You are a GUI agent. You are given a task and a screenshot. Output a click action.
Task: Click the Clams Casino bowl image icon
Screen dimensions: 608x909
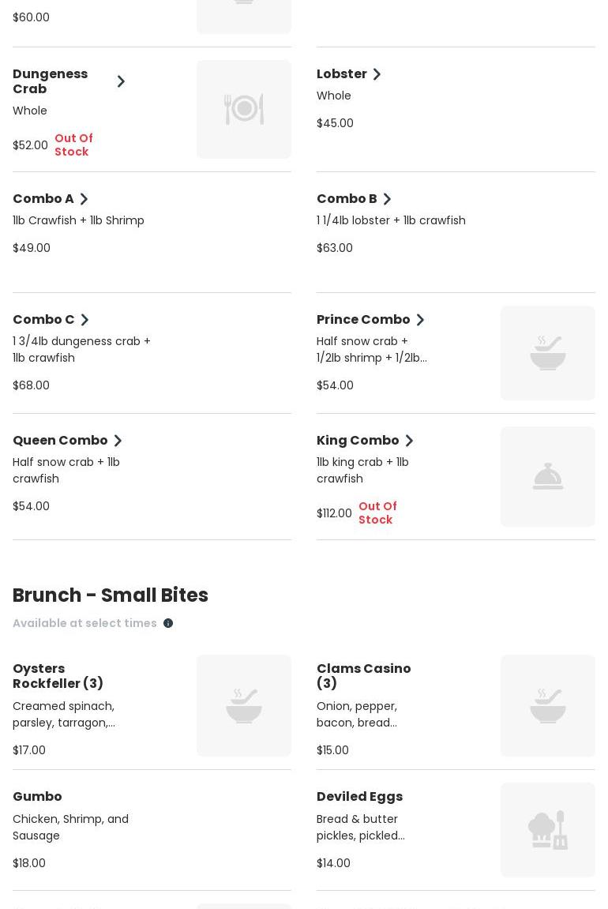(x=547, y=705)
